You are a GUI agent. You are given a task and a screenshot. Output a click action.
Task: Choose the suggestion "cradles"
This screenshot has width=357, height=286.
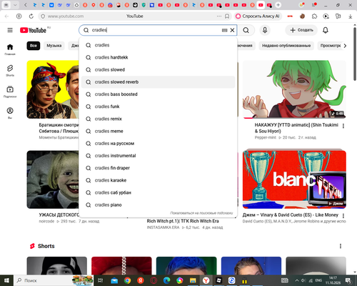(x=158, y=45)
